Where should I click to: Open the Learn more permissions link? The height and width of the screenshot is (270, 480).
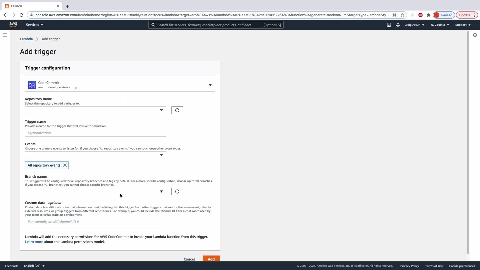point(34,242)
